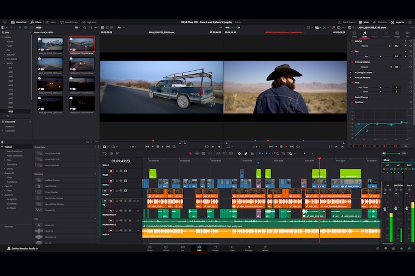Select the blade edit mode tool
Image resolution: width=415 pixels, height=276 pixels.
pyautogui.click(x=203, y=153)
